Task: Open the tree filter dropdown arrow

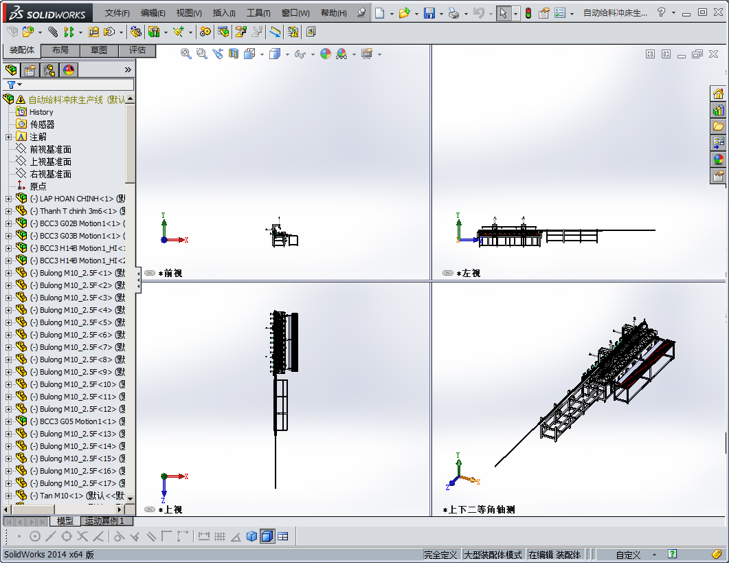Action: click(19, 85)
